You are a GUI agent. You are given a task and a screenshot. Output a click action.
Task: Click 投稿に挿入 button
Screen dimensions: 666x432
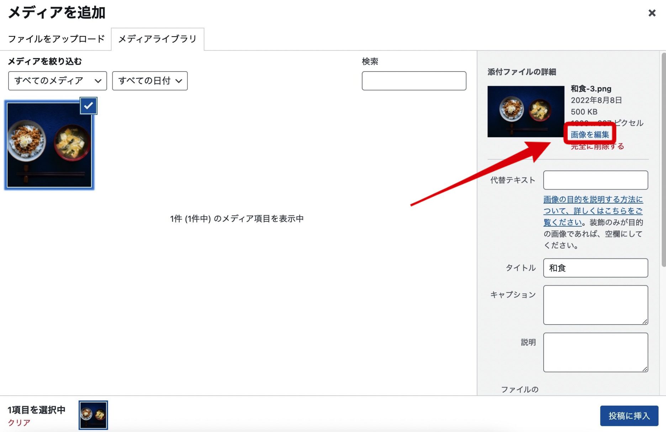coord(629,416)
